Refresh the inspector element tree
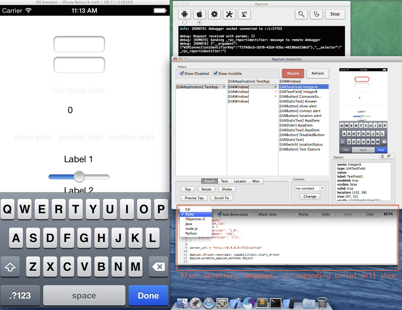 tap(318, 73)
